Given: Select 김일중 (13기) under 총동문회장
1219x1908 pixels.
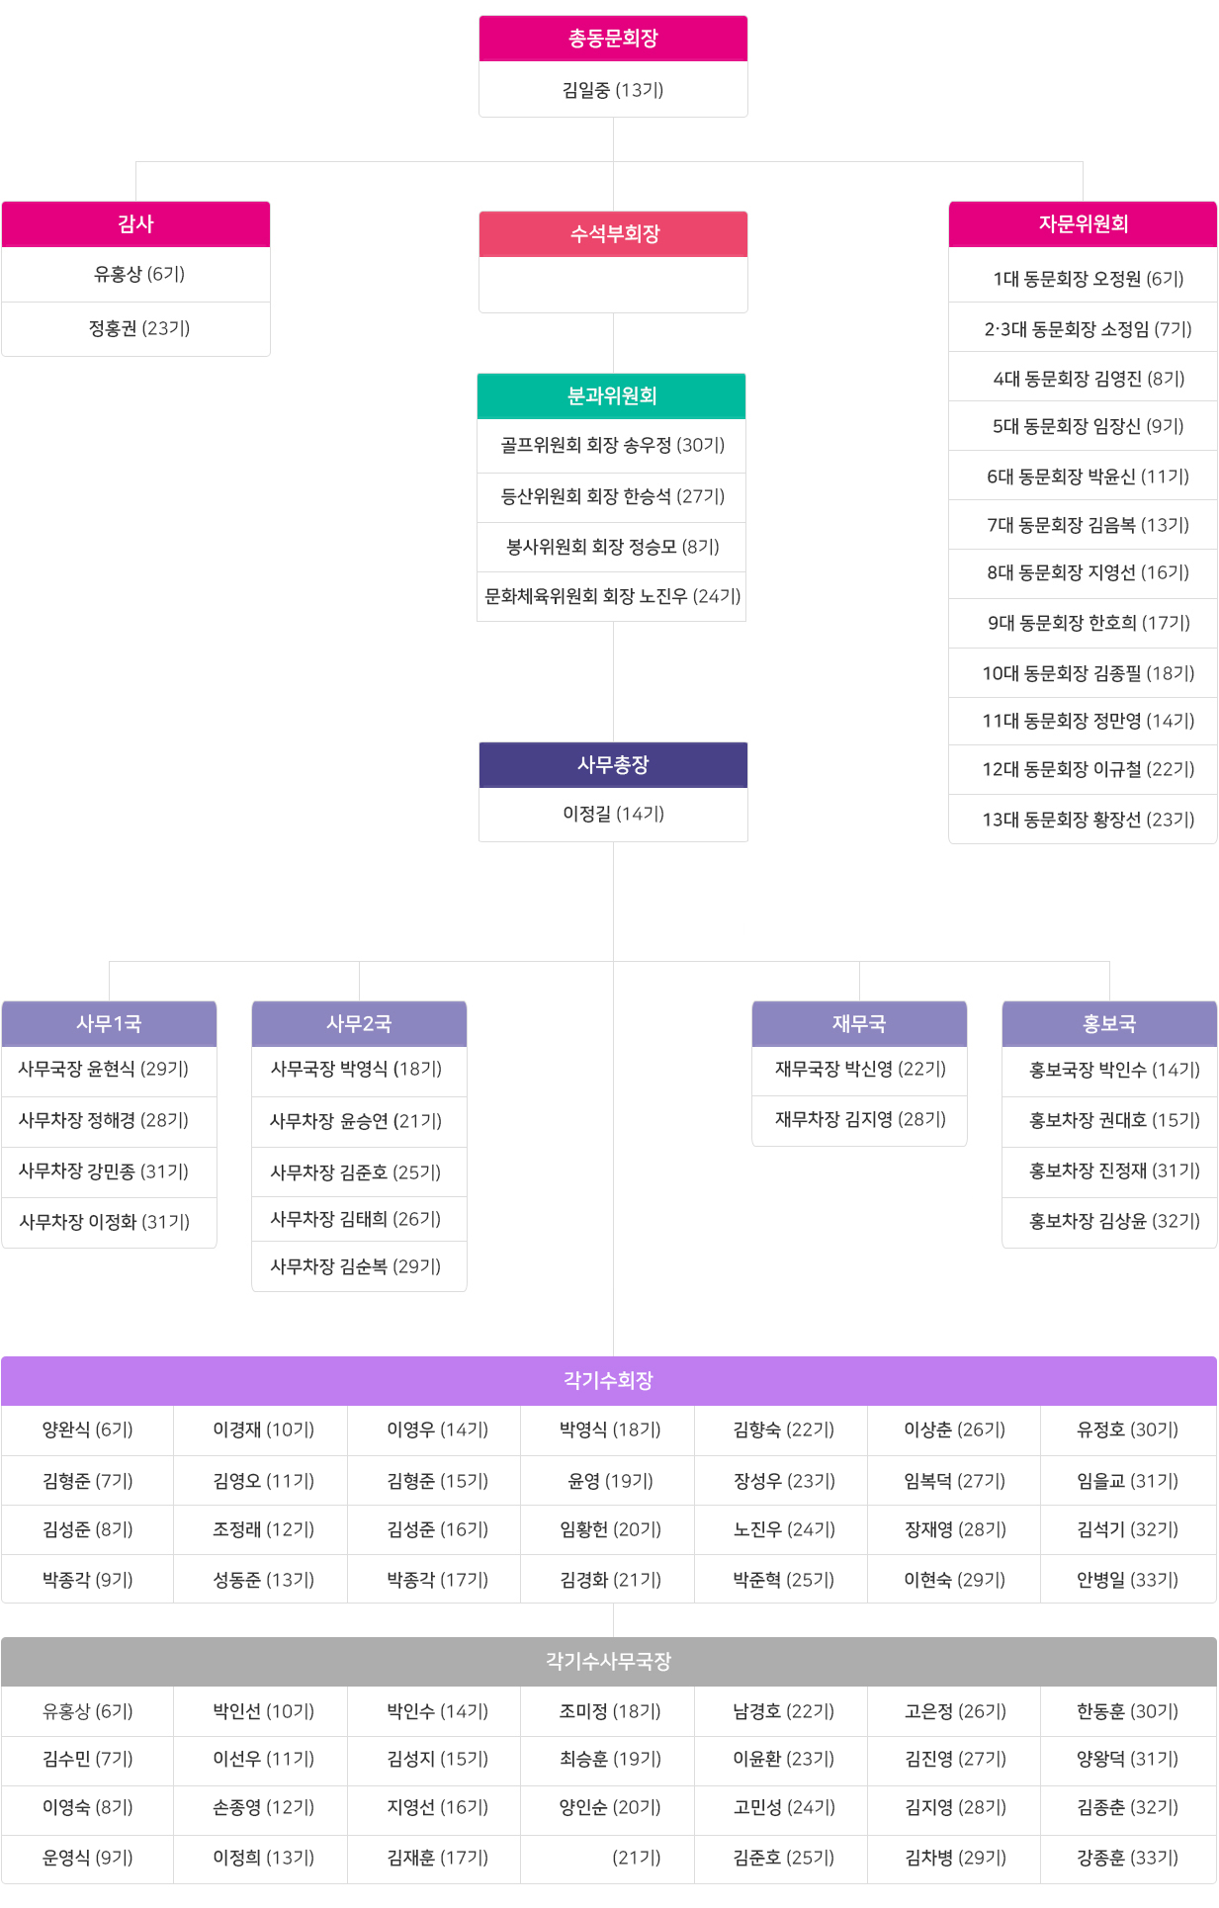Looking at the screenshot, I should coord(613,90).
